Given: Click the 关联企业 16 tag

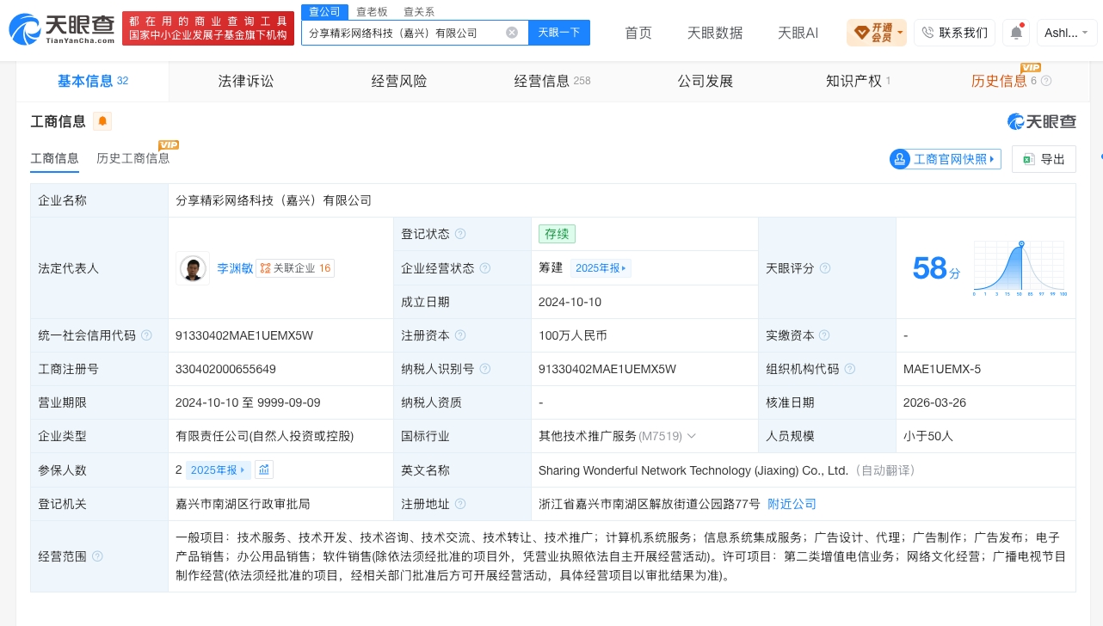Looking at the screenshot, I should (x=295, y=268).
